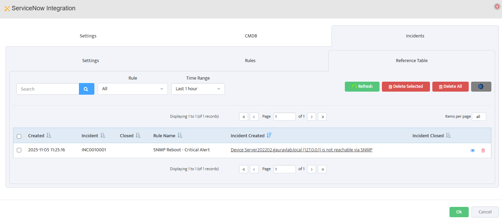Focus the Search text field
Viewport: 502px width, 222px height.
coord(48,89)
